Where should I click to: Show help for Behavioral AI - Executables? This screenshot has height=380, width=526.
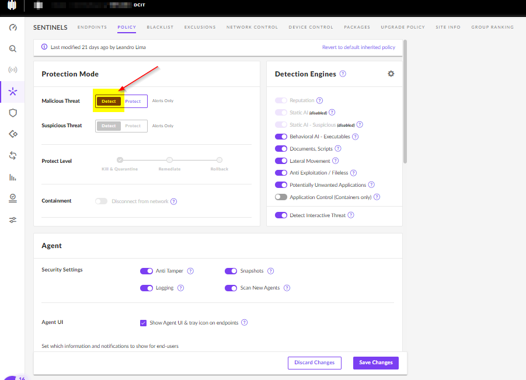click(356, 137)
